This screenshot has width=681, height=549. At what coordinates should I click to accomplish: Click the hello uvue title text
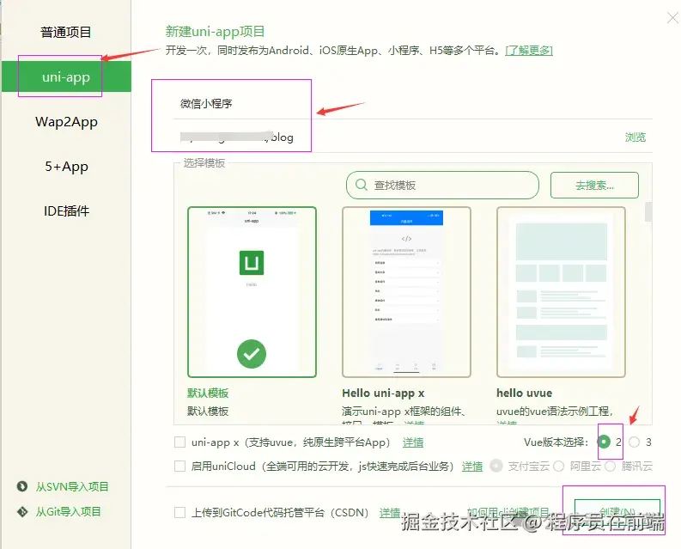point(524,393)
